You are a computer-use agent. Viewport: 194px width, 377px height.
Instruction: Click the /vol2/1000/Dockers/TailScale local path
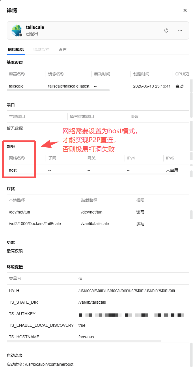point(35,224)
